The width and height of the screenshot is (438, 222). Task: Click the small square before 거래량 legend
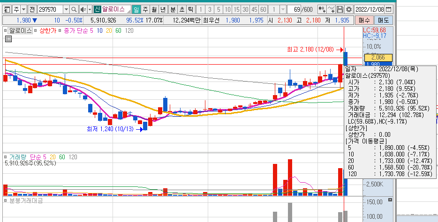(x=5, y=157)
